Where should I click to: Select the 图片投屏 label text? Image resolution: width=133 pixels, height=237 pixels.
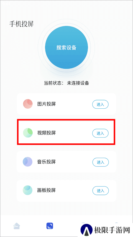tap(47, 104)
